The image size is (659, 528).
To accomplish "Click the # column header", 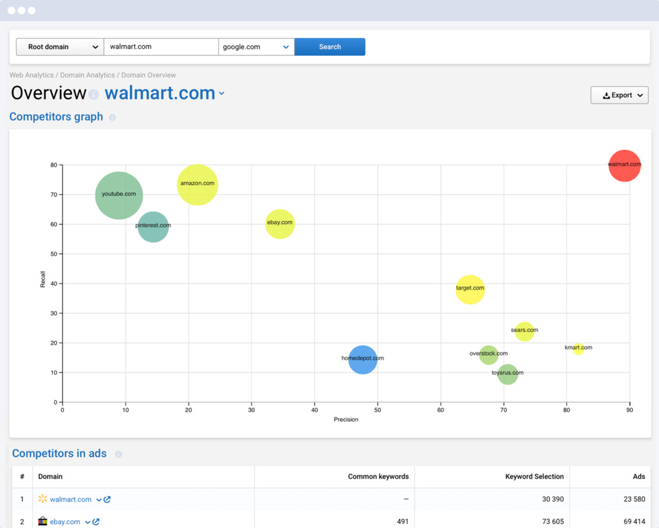I will pyautogui.click(x=23, y=477).
